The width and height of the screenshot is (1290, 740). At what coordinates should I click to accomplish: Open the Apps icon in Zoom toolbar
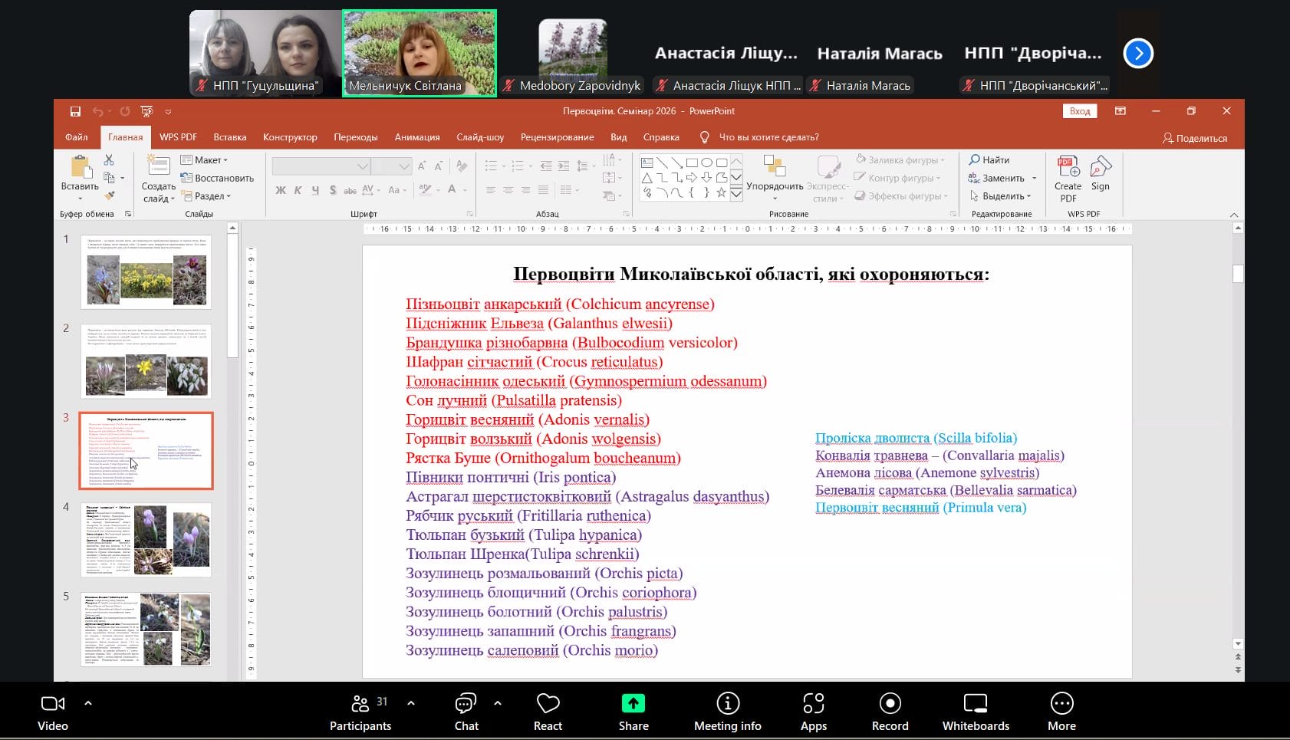coord(813,712)
